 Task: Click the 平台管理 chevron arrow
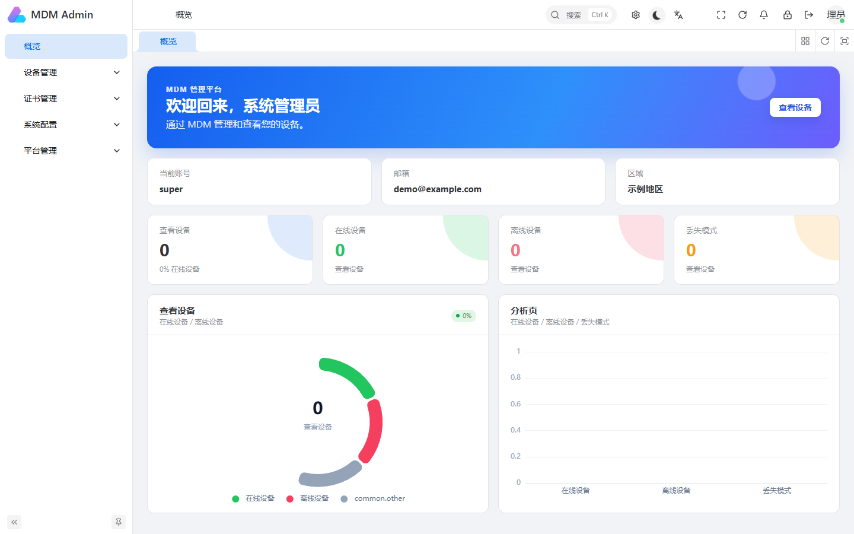coord(117,151)
